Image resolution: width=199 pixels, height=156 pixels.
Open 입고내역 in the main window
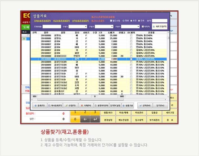click(139, 120)
